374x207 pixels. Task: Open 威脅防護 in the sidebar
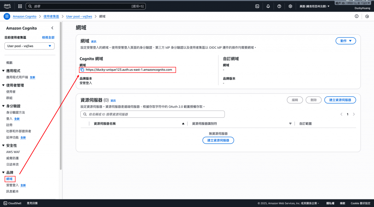click(12, 158)
